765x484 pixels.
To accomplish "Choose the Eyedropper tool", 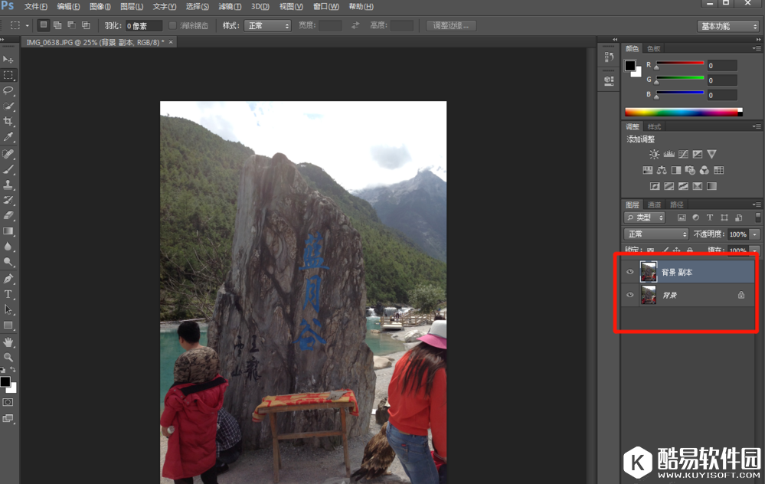I will pos(8,137).
